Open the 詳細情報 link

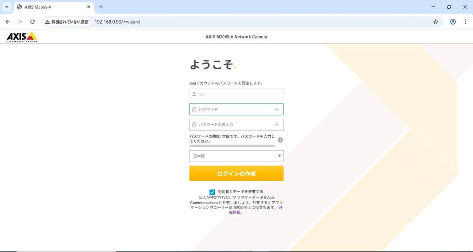256,210
